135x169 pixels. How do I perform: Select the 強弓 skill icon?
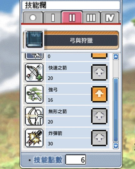(34, 94)
